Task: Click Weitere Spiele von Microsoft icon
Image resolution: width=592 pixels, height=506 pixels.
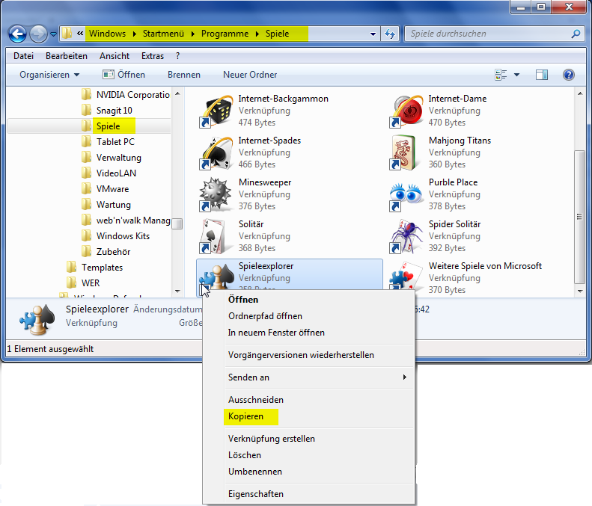Action: coord(406,276)
